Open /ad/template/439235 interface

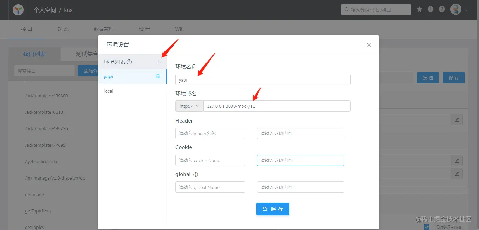(x=46, y=128)
